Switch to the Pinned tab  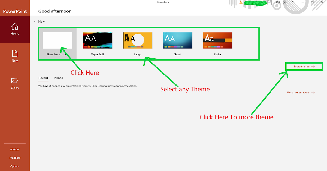point(59,78)
